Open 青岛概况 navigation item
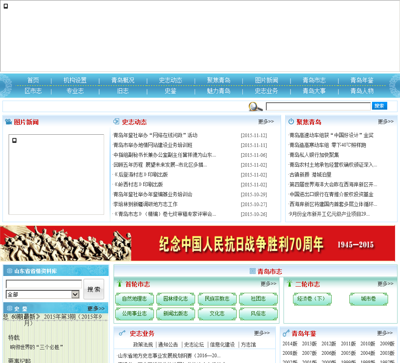 123,80
